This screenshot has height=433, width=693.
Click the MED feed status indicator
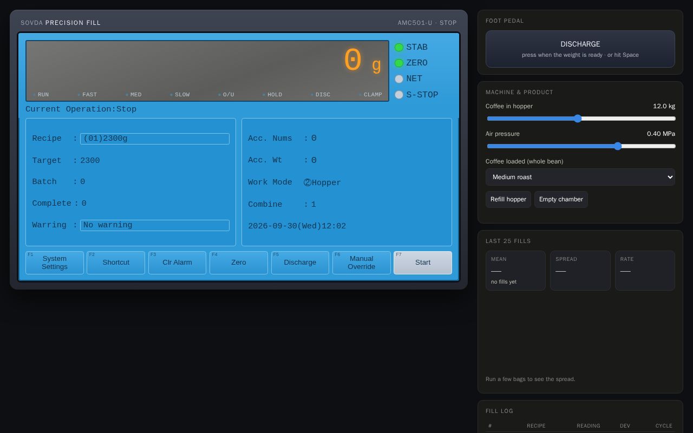[x=133, y=95]
